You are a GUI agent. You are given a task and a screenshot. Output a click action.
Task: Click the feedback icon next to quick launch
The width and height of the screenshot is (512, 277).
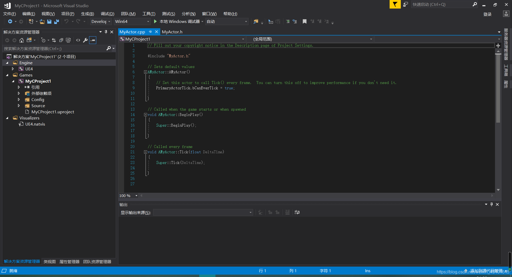[405, 4]
